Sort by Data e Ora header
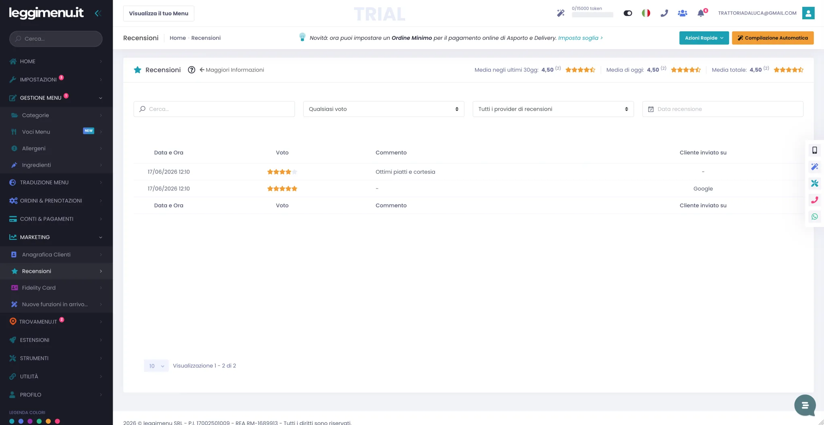This screenshot has width=824, height=425. pyautogui.click(x=169, y=153)
